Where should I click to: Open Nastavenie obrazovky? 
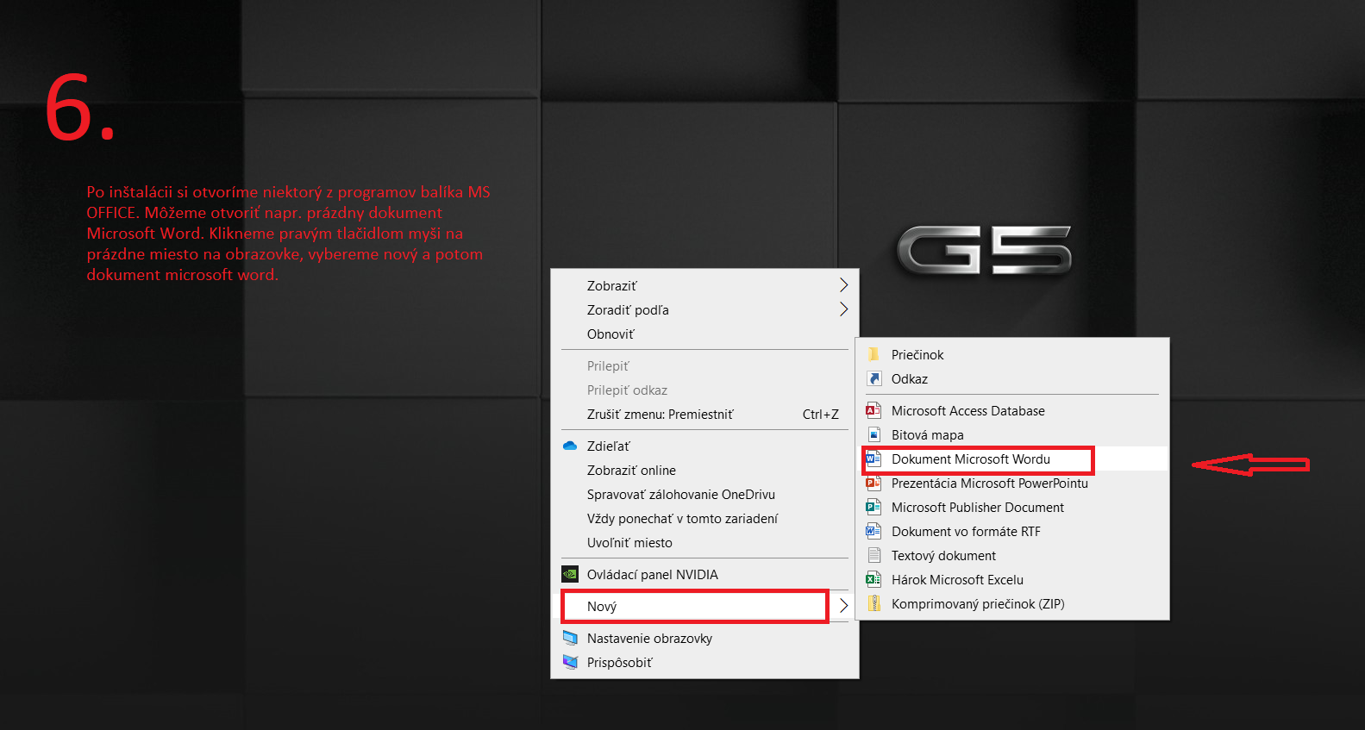[704, 638]
